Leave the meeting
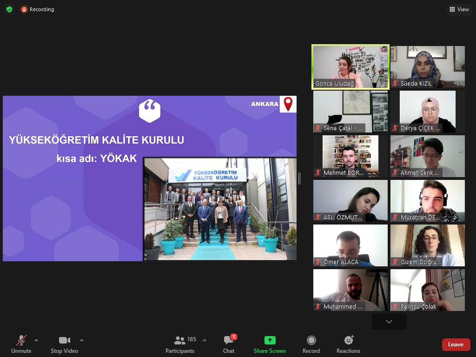Image resolution: width=476 pixels, height=357 pixels. click(x=456, y=344)
